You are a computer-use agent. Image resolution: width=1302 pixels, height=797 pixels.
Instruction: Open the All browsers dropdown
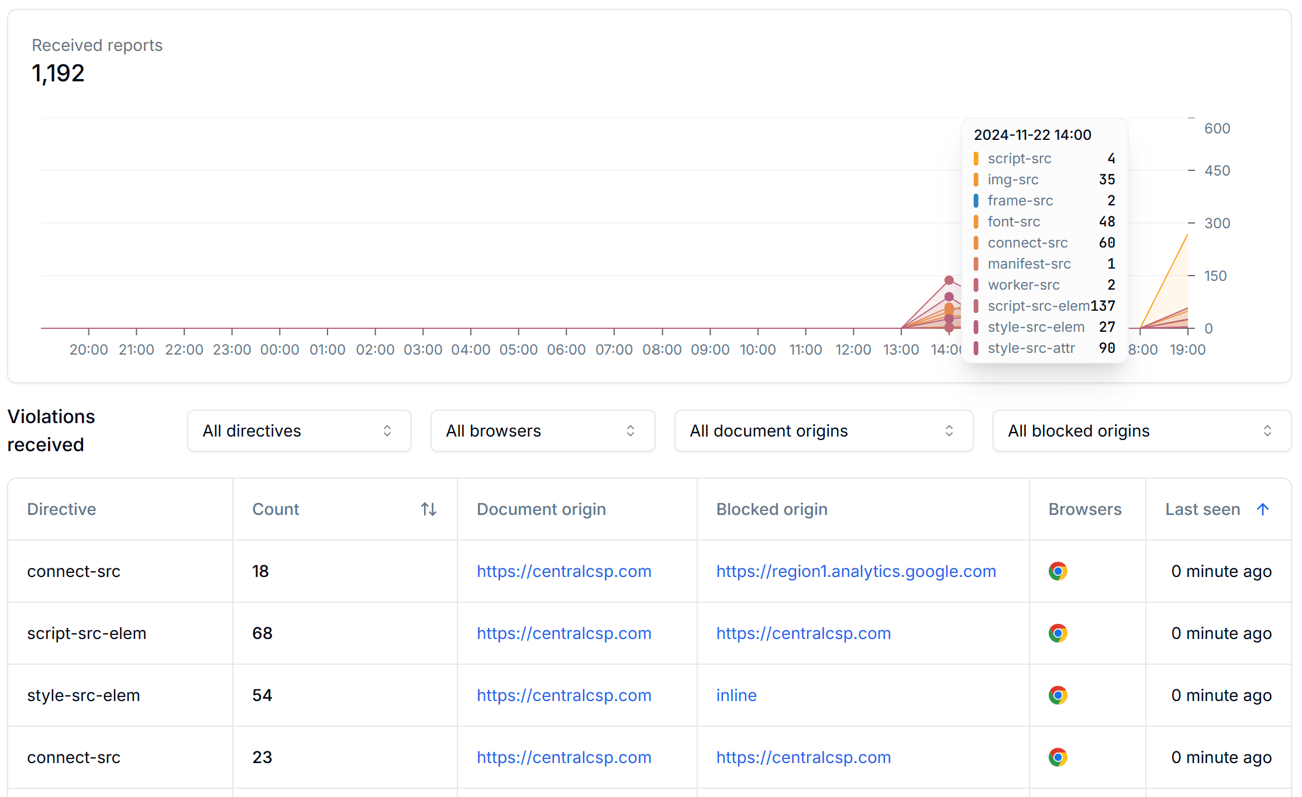point(542,431)
